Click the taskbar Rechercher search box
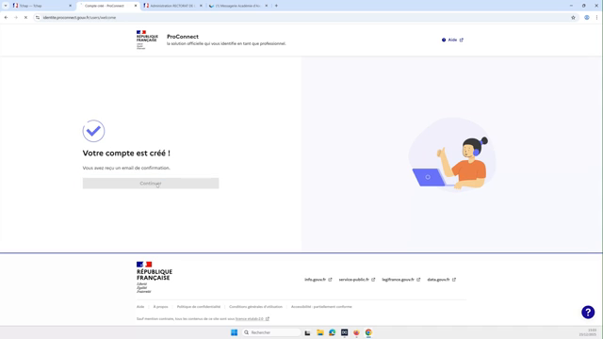This screenshot has height=339, width=603. click(271, 332)
